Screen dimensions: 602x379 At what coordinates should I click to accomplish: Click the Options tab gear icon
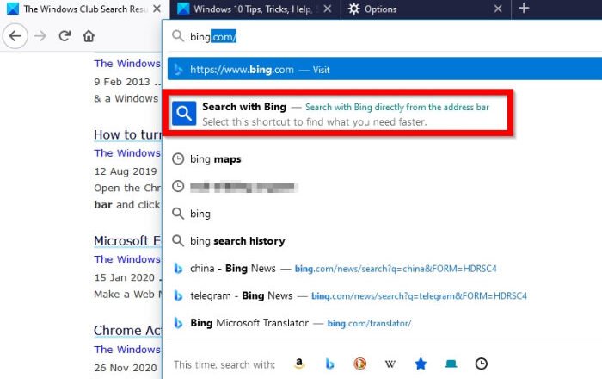353,9
